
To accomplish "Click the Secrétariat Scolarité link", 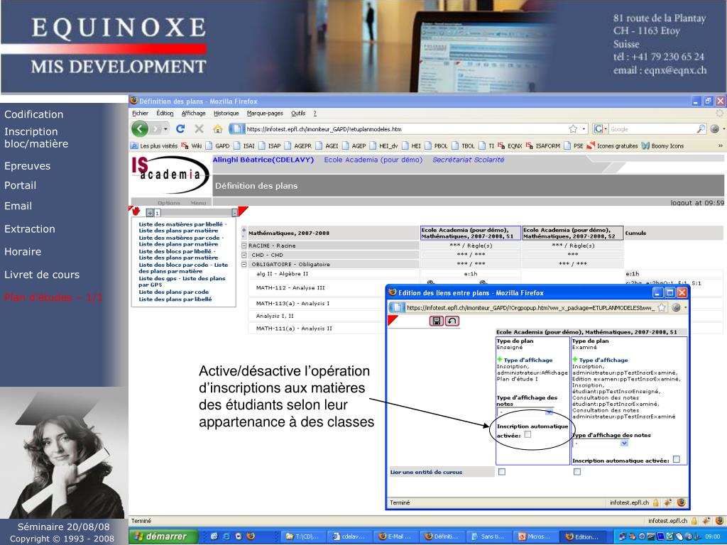I will pyautogui.click(x=469, y=160).
